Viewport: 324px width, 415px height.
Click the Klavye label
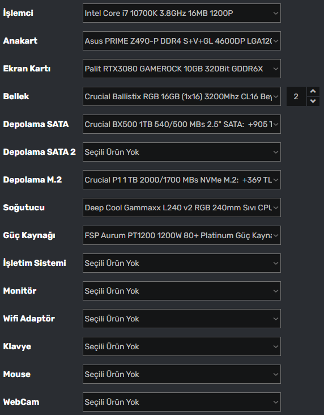click(x=17, y=347)
